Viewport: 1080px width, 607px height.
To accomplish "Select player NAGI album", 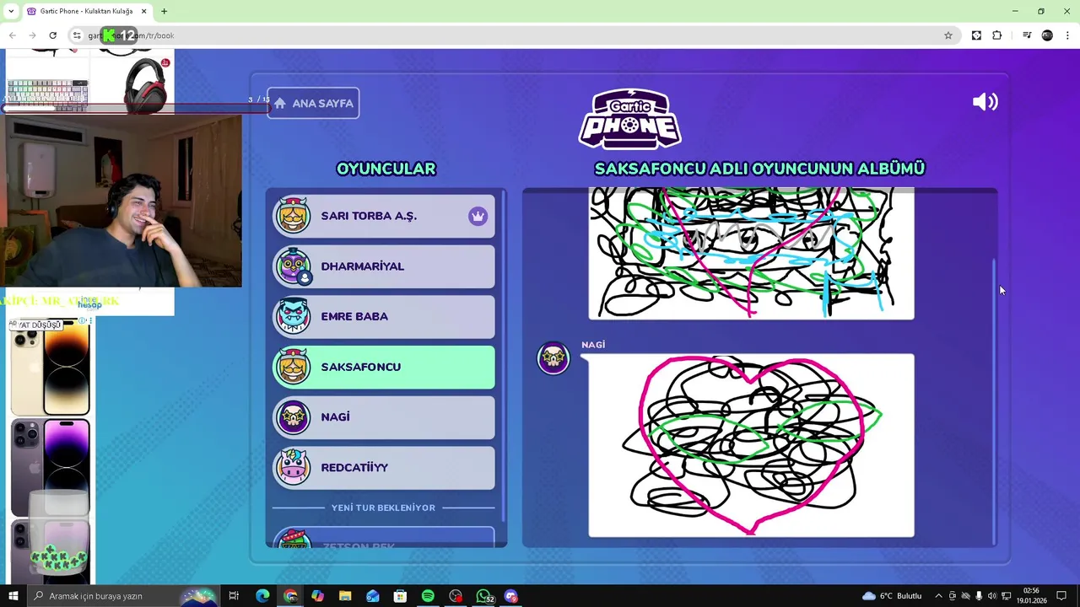I will pyautogui.click(x=384, y=417).
